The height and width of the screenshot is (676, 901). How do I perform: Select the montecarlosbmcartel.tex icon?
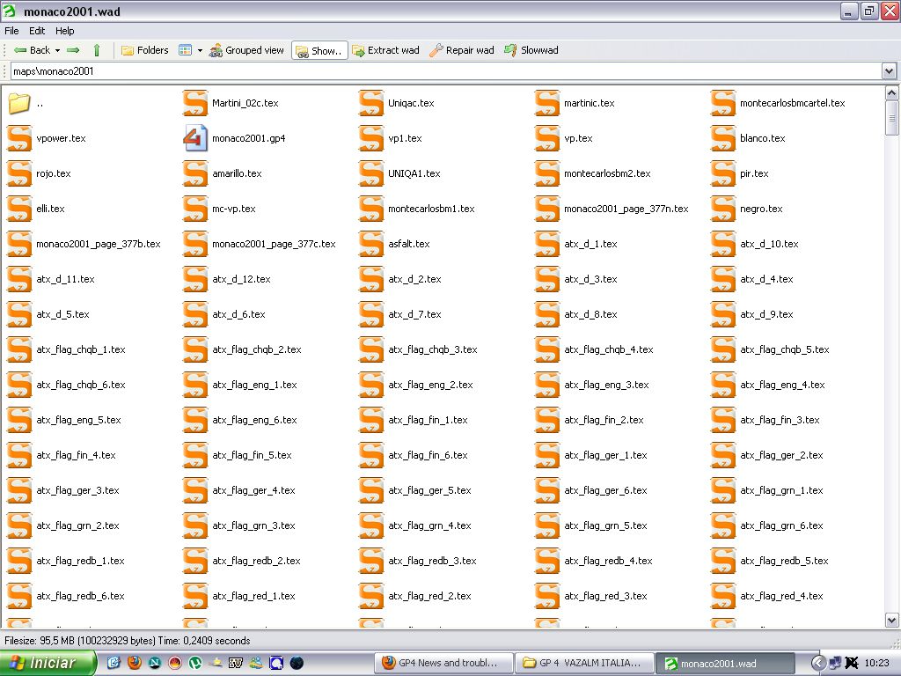(x=722, y=104)
